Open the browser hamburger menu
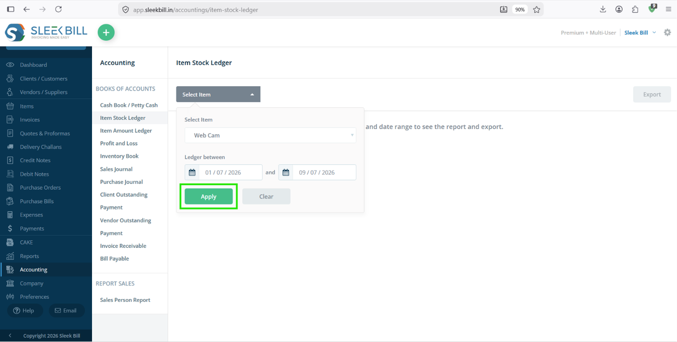Image resolution: width=677 pixels, height=342 pixels. pos(669,10)
